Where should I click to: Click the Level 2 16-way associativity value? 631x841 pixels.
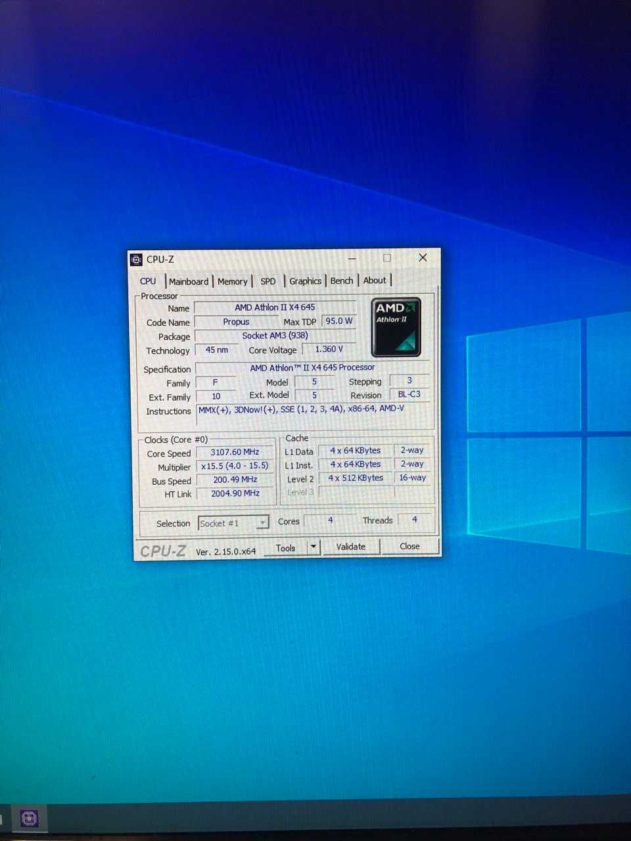point(413,478)
